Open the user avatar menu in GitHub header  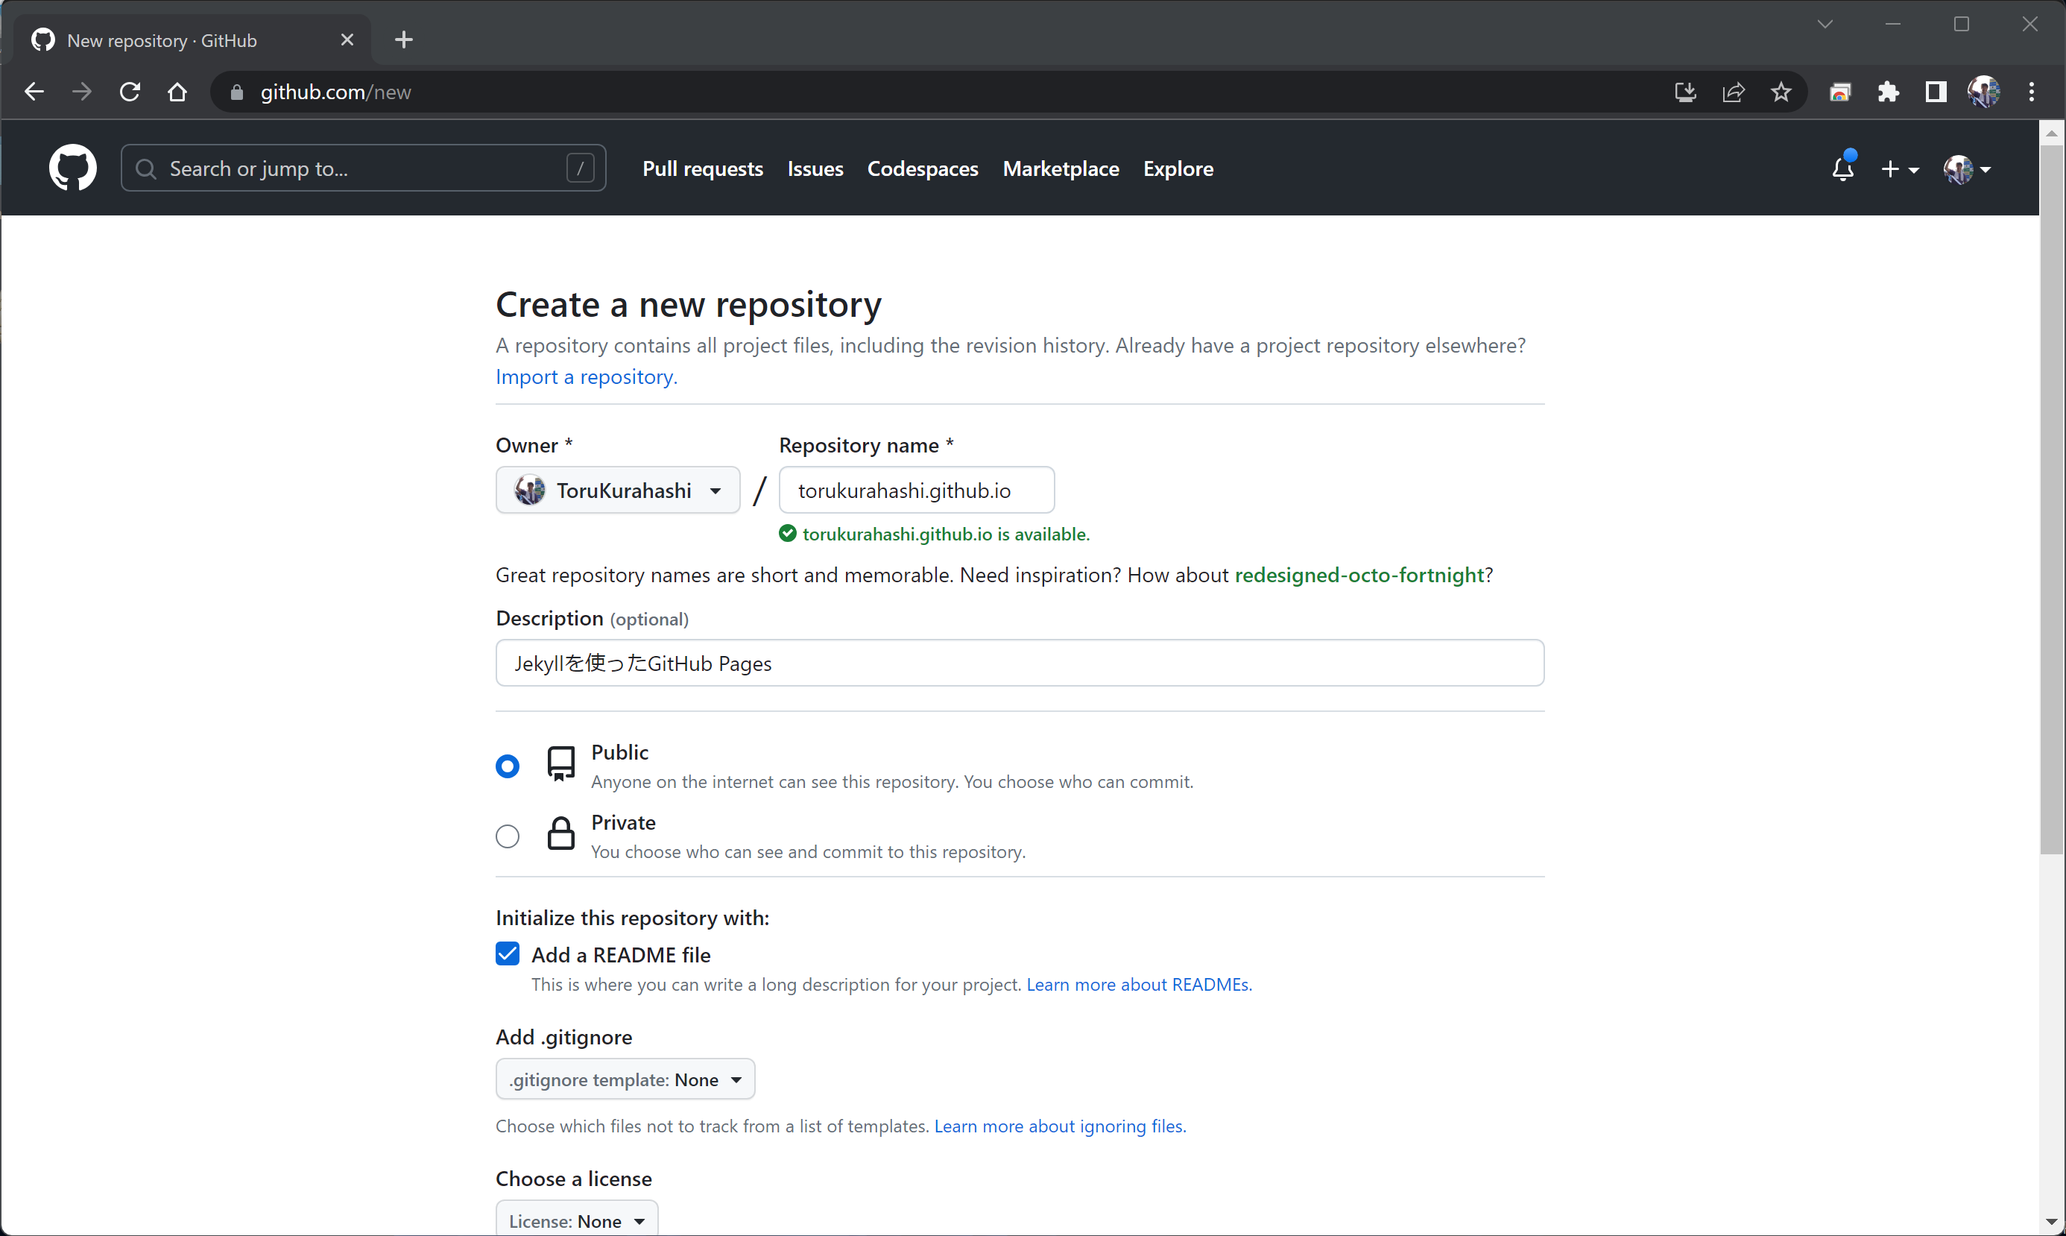pyautogui.click(x=1967, y=169)
